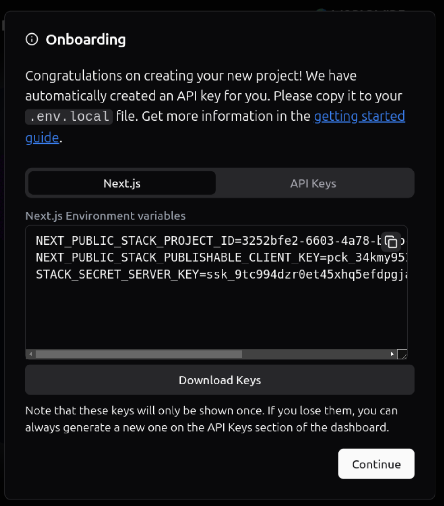Click the info icon beside Onboarding
The image size is (444, 506).
tap(32, 39)
